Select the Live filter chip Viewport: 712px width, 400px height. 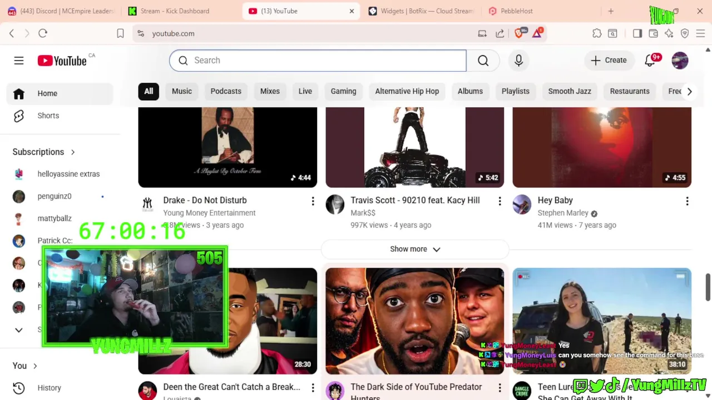point(305,91)
